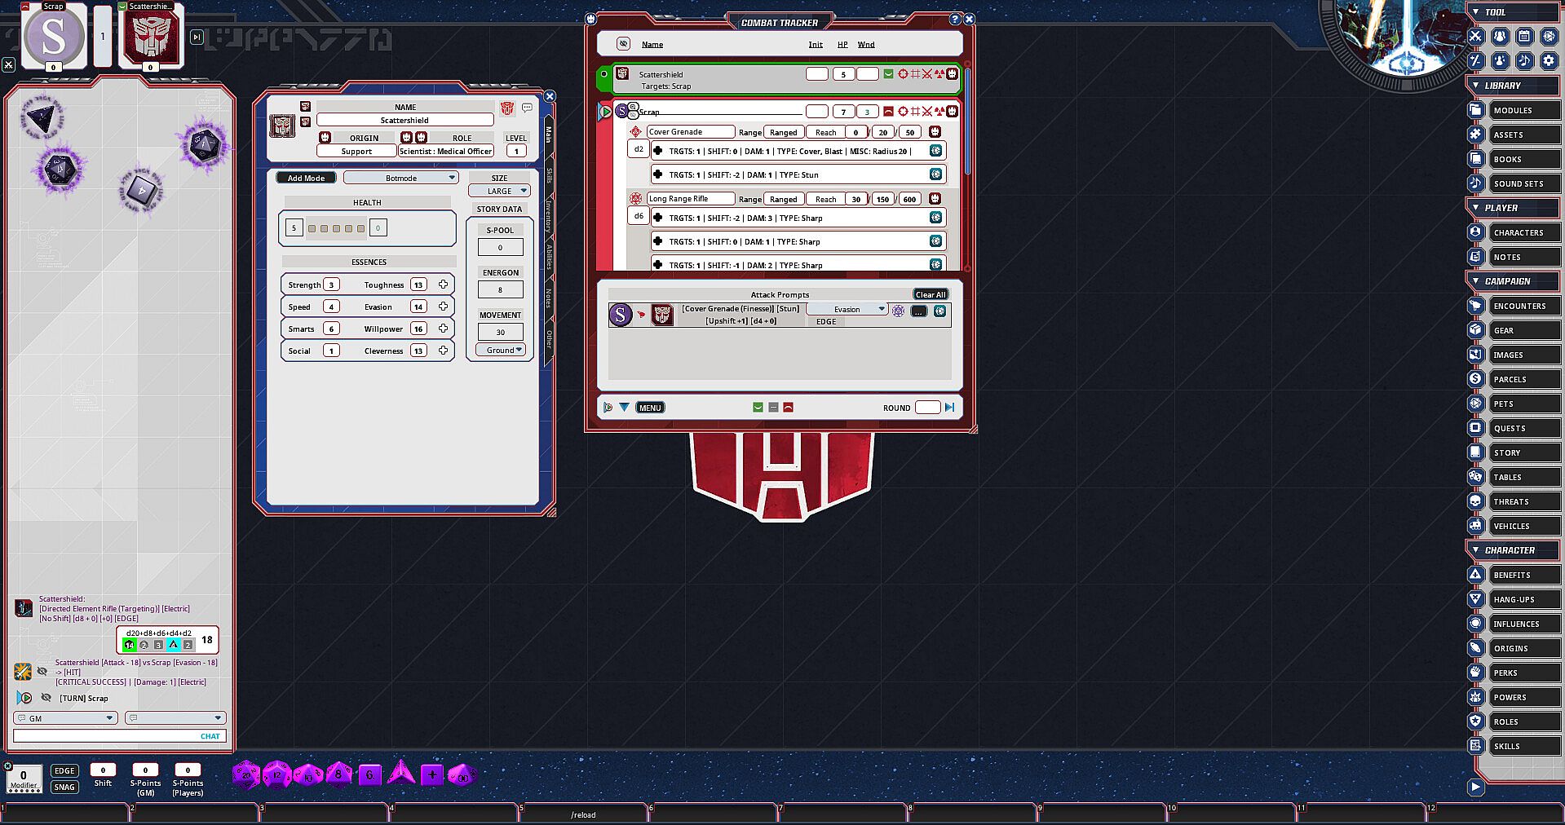Switch to the character sheet's Main side tab
The width and height of the screenshot is (1565, 825).
click(x=549, y=133)
